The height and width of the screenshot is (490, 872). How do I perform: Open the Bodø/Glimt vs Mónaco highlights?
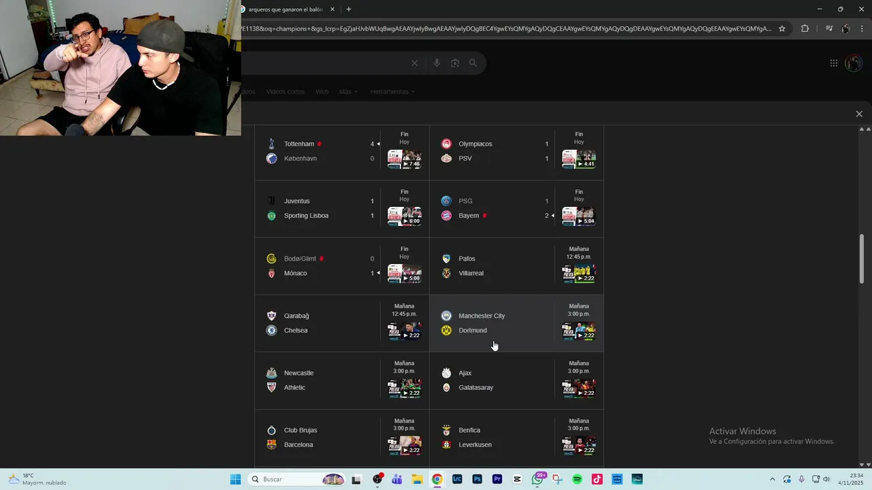coord(405,274)
